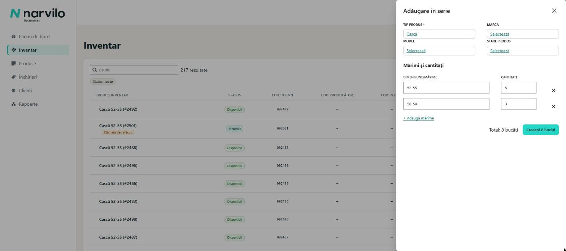
Task: Click the Panou de bord sidebar icon
Action: pos(14,36)
